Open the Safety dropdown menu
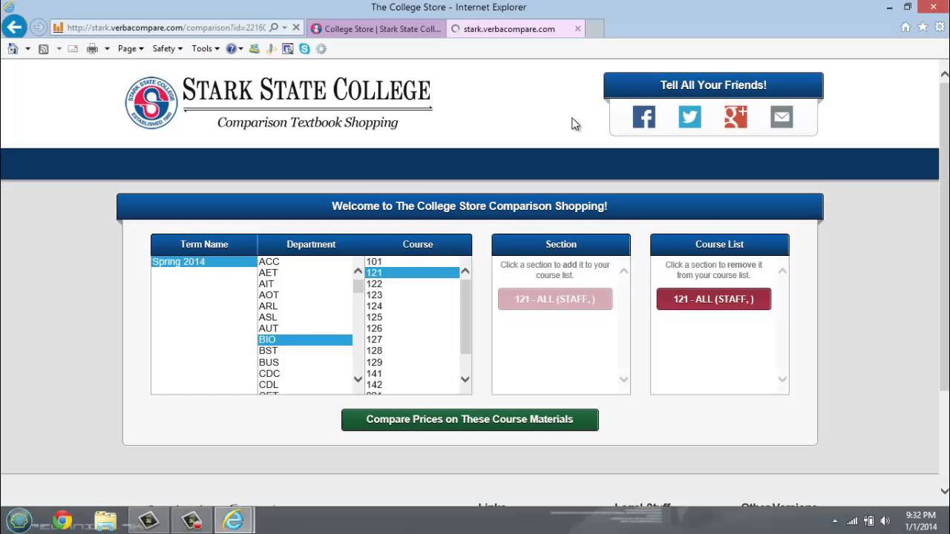 point(167,49)
